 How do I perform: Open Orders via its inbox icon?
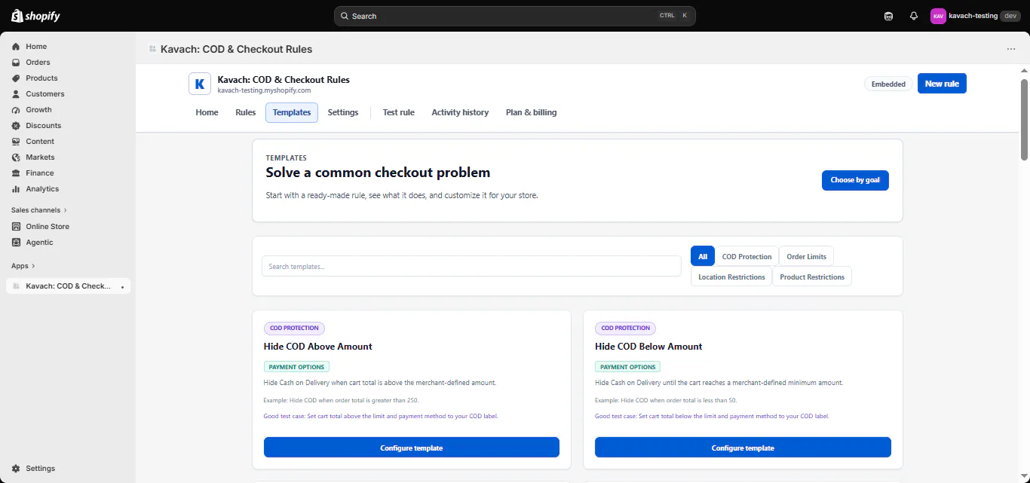[x=16, y=63]
